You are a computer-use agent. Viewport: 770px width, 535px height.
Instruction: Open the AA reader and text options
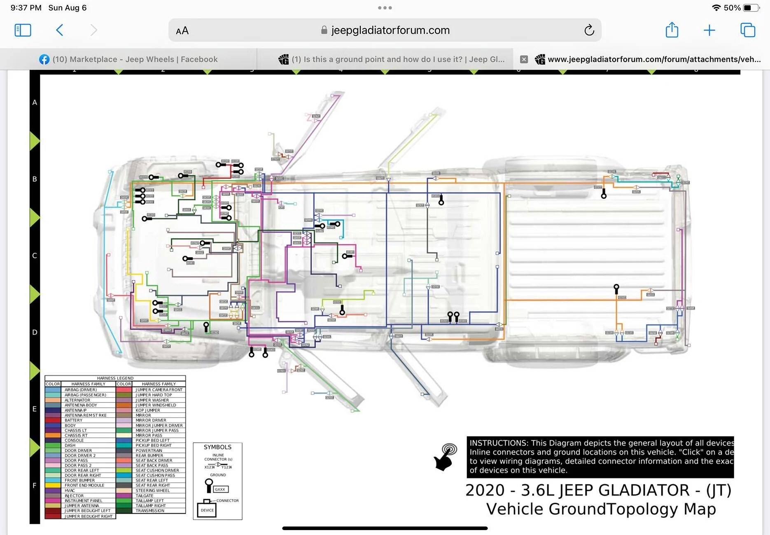182,30
